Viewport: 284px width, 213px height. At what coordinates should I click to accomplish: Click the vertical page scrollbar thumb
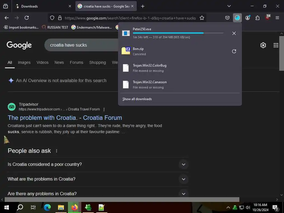click(x=282, y=54)
